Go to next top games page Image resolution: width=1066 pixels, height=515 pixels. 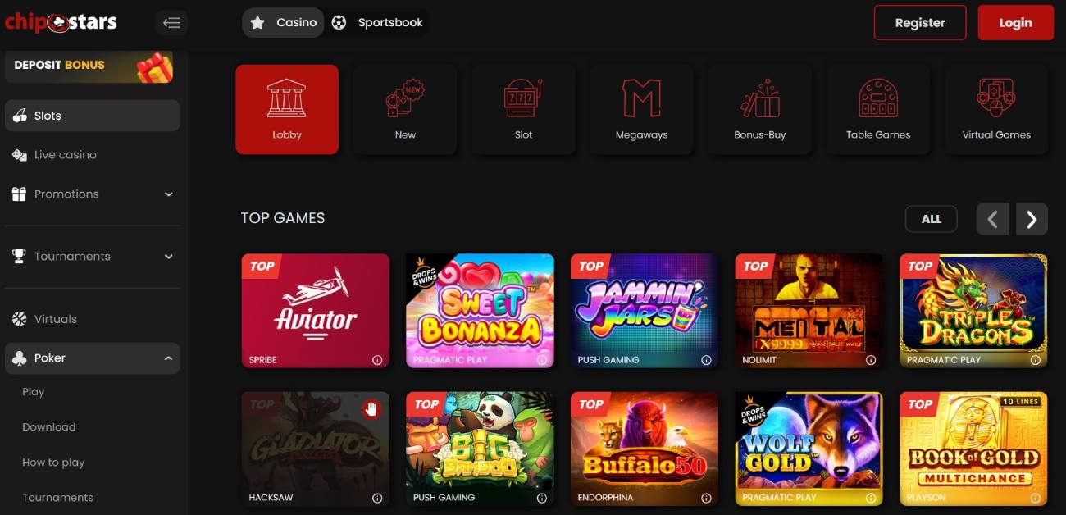[x=1032, y=219]
